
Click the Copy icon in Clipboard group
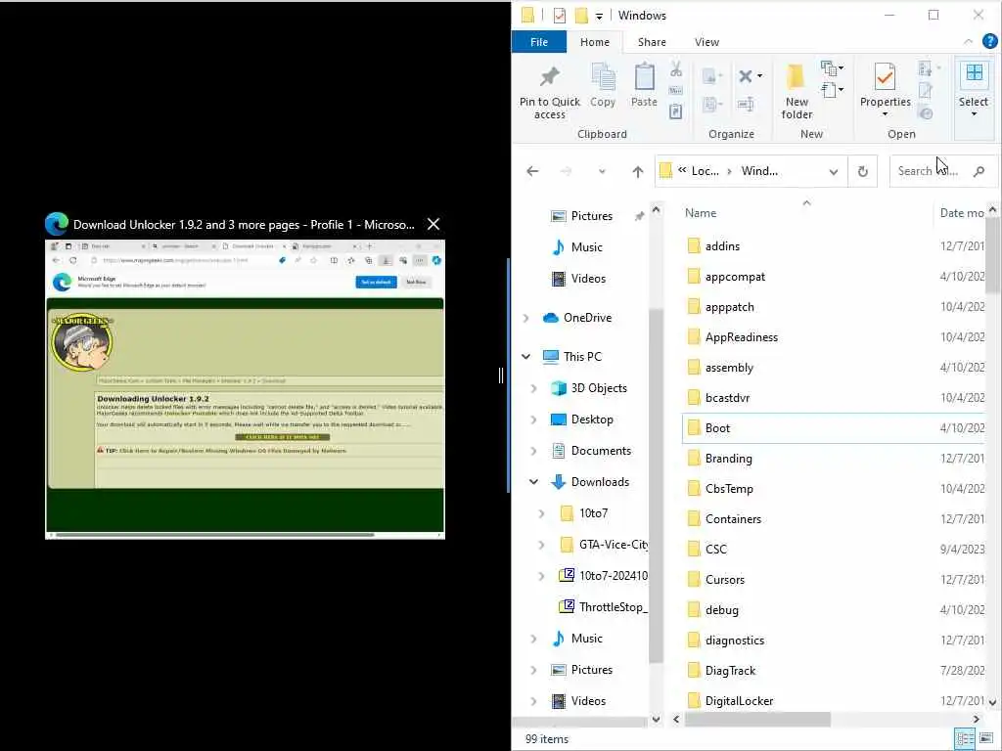click(603, 76)
